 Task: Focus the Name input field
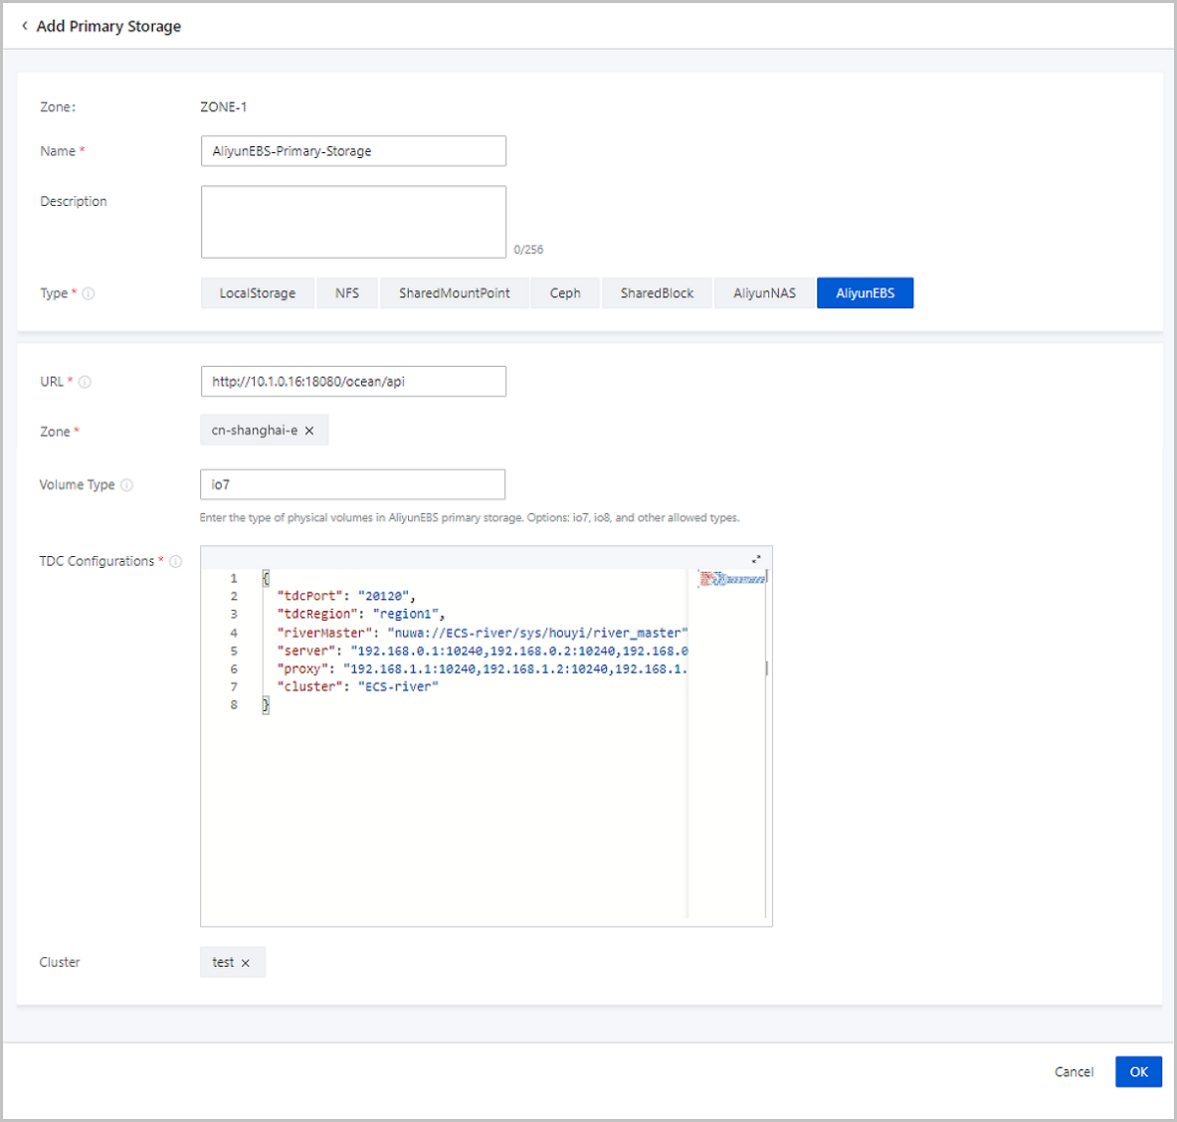coord(353,151)
